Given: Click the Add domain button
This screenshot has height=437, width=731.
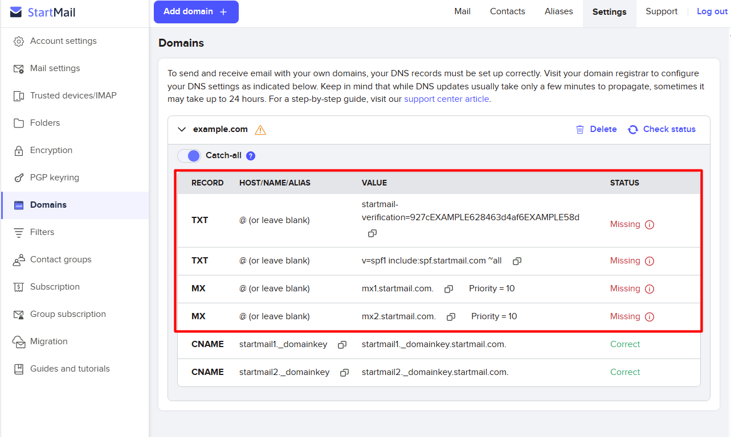Looking at the screenshot, I should tap(196, 12).
